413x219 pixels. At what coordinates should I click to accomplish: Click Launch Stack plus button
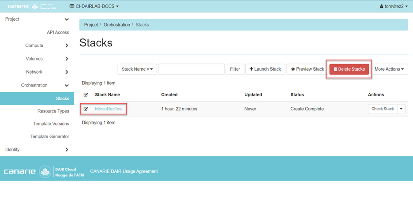point(265,69)
